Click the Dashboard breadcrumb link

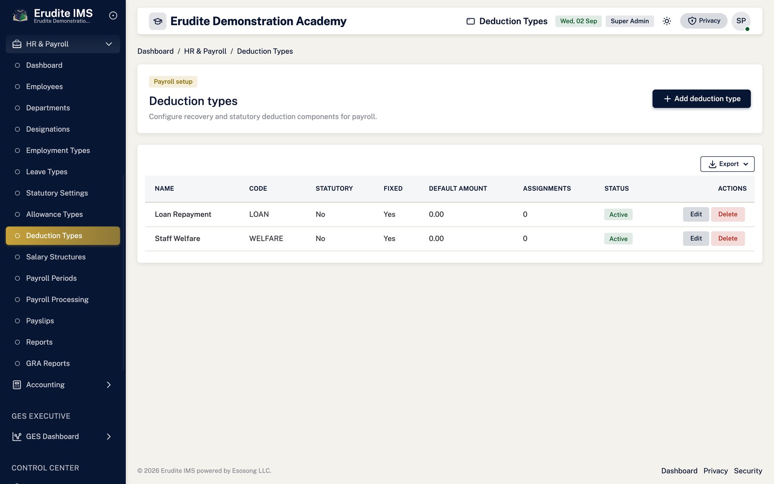coord(155,51)
